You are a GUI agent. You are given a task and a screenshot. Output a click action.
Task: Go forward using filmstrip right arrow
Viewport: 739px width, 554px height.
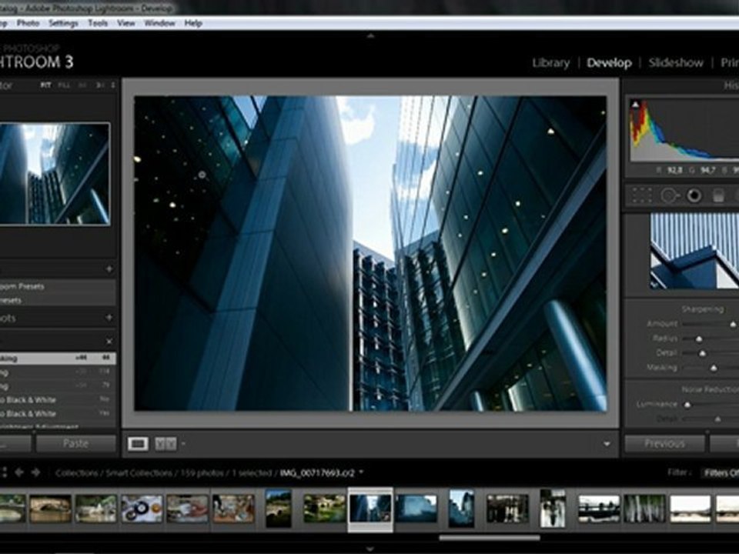point(36,472)
